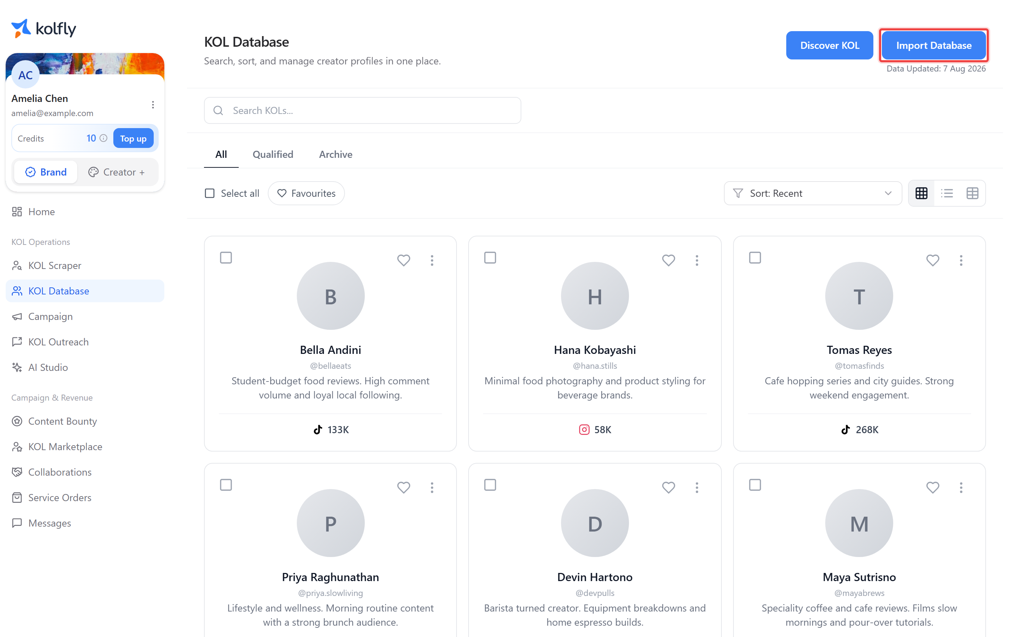Open more options for Devin Hartono

point(697,487)
